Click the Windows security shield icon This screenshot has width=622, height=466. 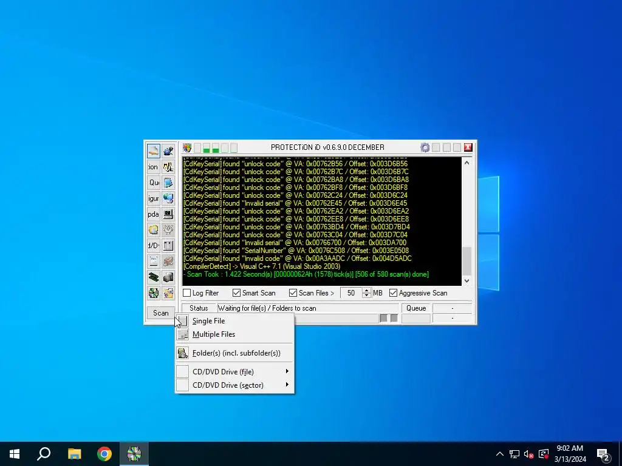(x=187, y=148)
